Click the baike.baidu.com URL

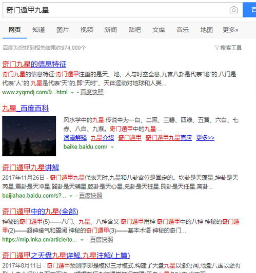(86, 147)
